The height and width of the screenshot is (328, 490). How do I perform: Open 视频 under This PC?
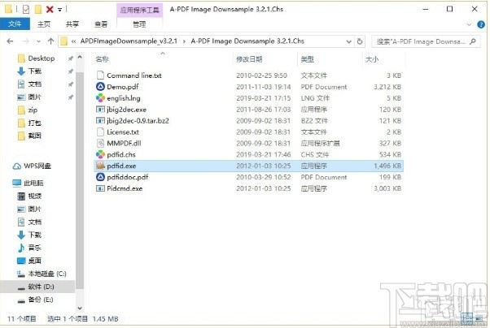[x=29, y=196]
